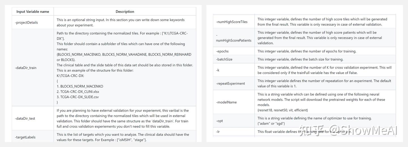Click the -opt variable name

coord(219,121)
